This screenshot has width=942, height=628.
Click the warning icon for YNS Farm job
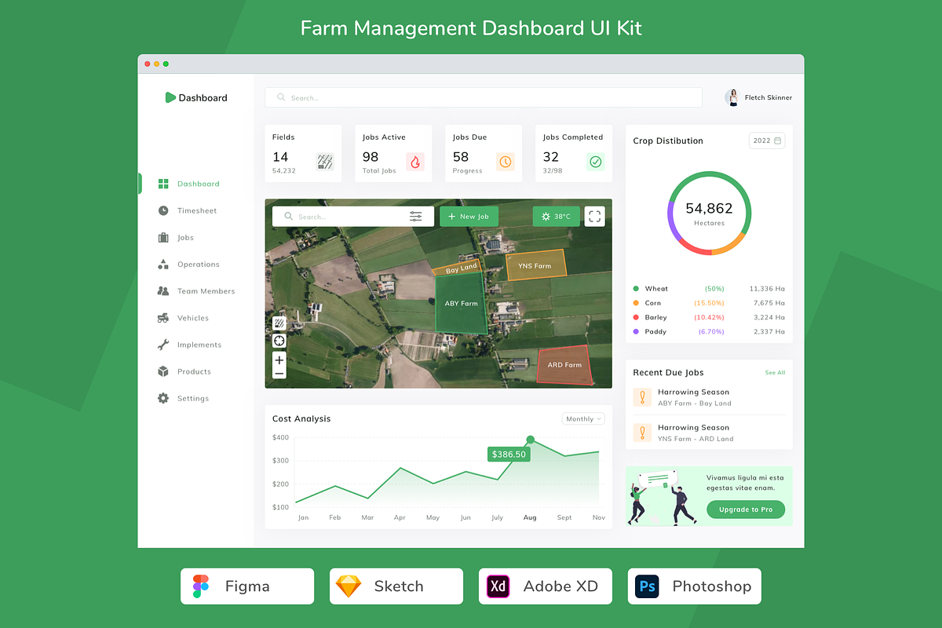[642, 433]
